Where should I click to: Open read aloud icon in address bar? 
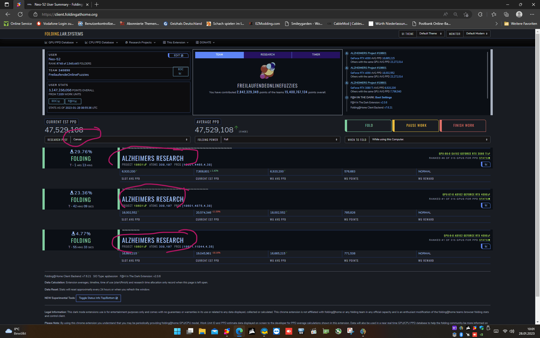coord(445,14)
